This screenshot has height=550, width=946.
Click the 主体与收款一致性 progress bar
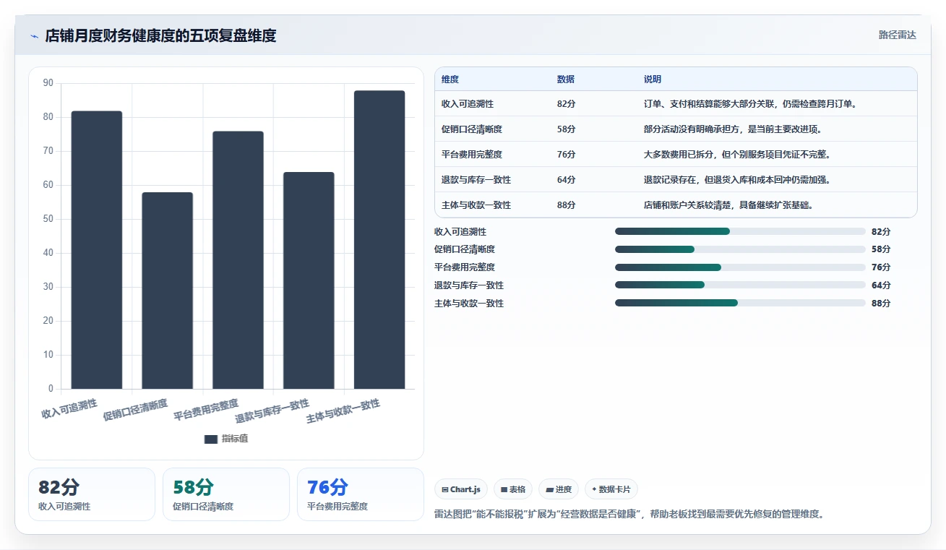(x=740, y=304)
